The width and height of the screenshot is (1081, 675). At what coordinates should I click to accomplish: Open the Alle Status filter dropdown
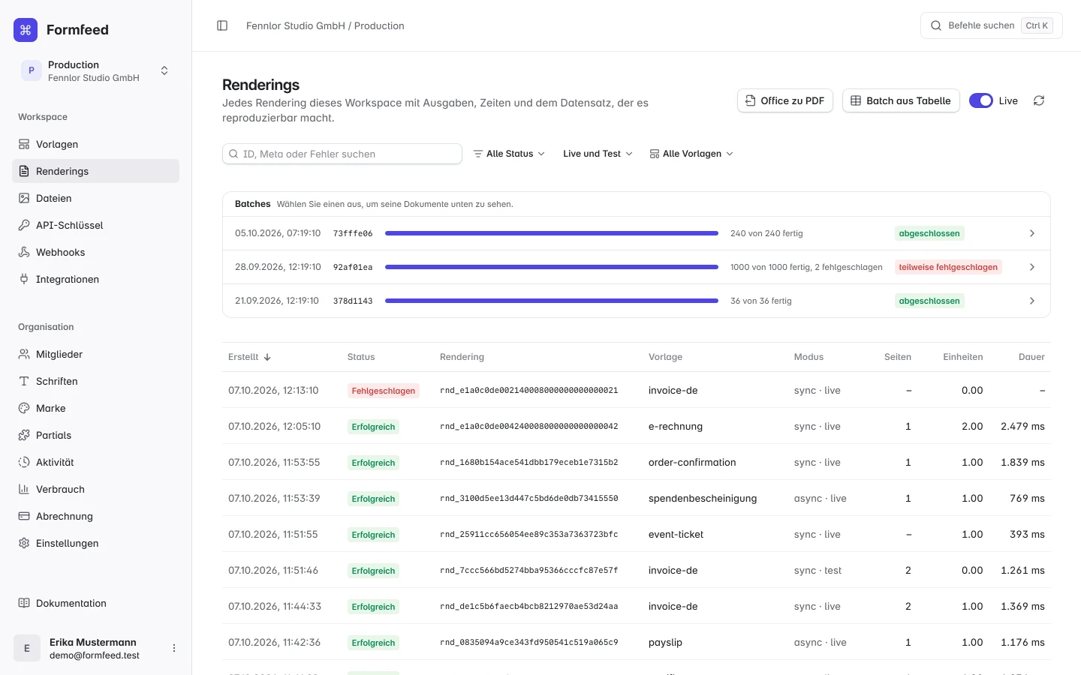point(509,154)
